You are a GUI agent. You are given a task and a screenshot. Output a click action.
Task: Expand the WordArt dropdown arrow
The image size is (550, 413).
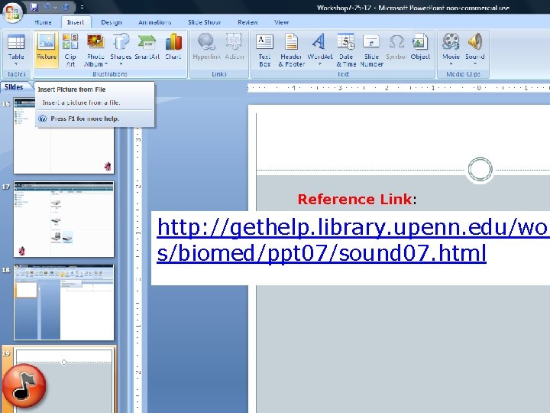coord(320,64)
